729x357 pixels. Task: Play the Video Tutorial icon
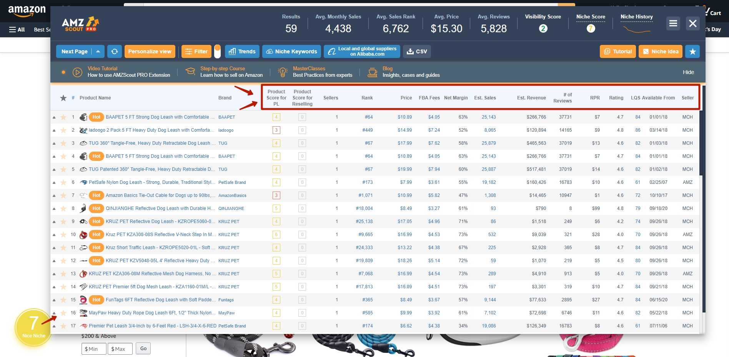pos(77,72)
